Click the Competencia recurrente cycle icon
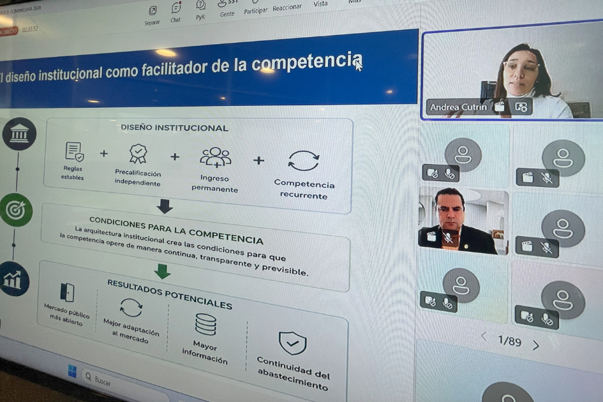The height and width of the screenshot is (402, 603). pyautogui.click(x=304, y=160)
